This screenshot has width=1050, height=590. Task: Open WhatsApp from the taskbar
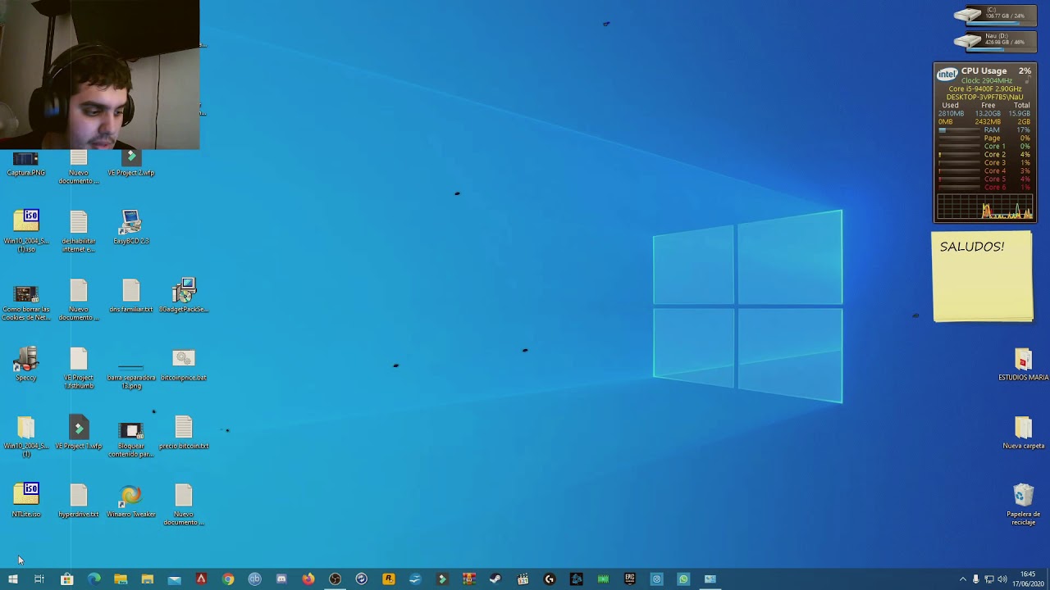(683, 579)
